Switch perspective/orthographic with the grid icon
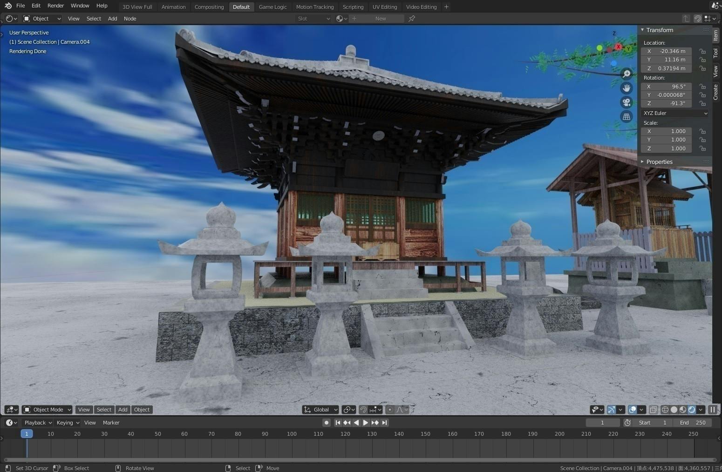The image size is (722, 472). [627, 117]
